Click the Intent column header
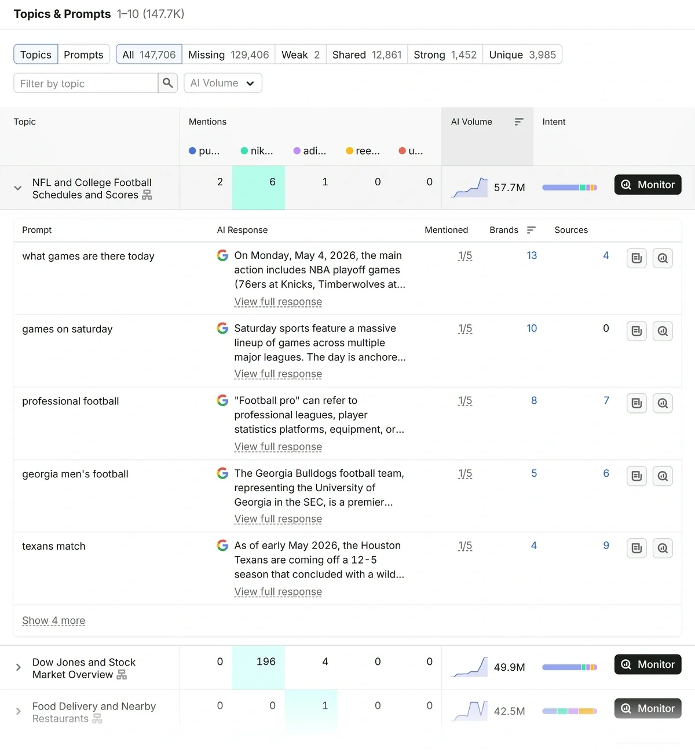Image resolution: width=695 pixels, height=753 pixels. click(x=554, y=122)
